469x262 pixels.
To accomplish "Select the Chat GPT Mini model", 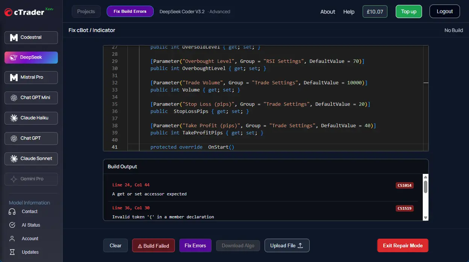I will click(31, 97).
